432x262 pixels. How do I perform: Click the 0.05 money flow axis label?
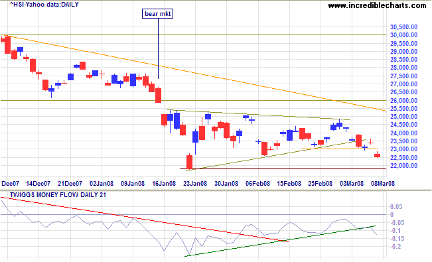(396, 207)
